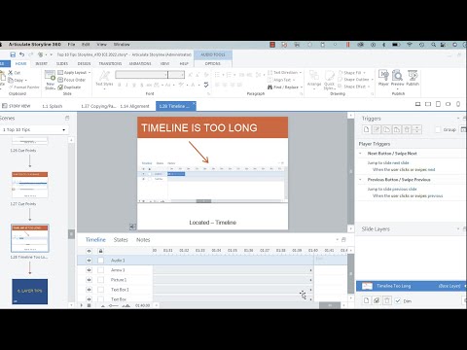This screenshot has height=350, width=467.
Task: Click the New Slide icon
Action: (x=50, y=76)
